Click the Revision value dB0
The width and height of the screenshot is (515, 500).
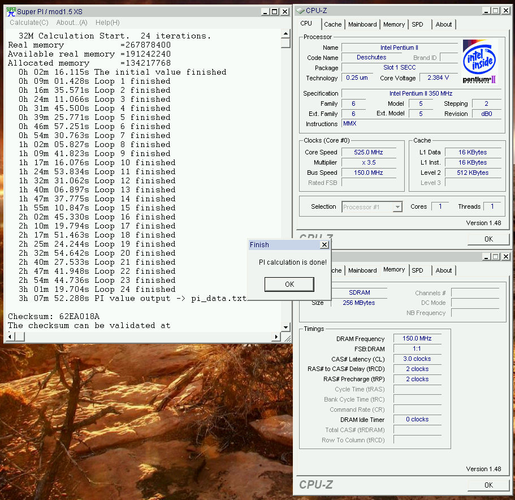486,114
